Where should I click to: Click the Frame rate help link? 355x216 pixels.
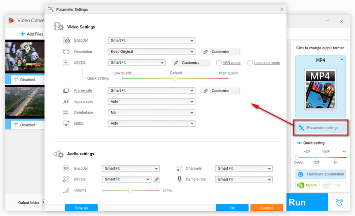(83, 90)
